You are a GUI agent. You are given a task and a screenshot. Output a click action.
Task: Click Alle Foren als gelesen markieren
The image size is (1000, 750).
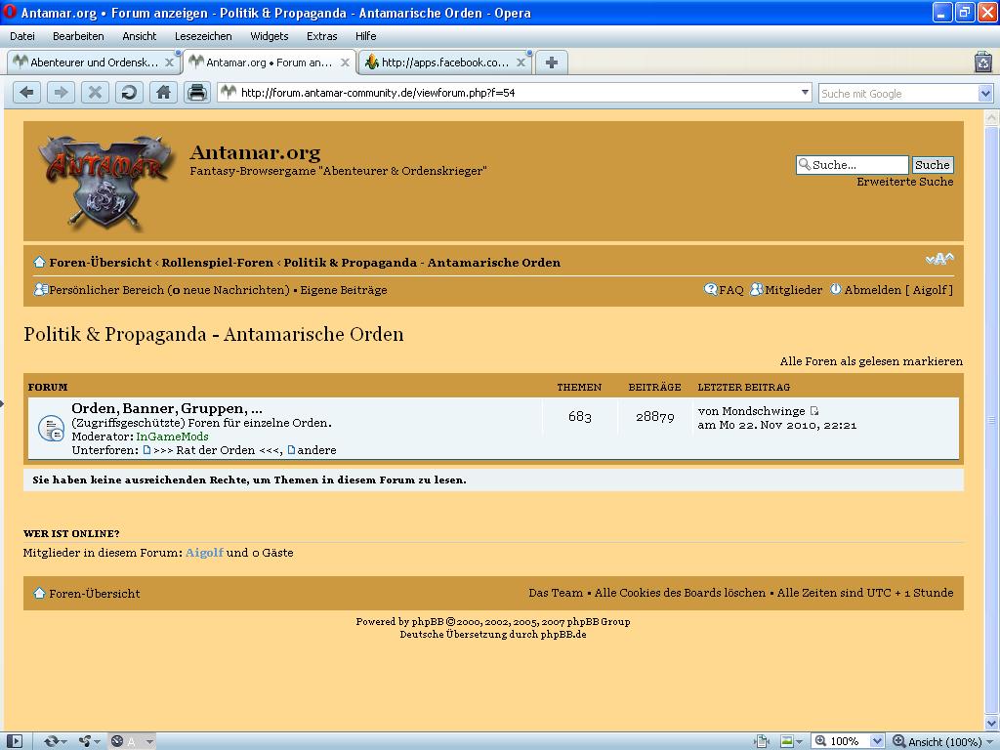click(x=871, y=361)
